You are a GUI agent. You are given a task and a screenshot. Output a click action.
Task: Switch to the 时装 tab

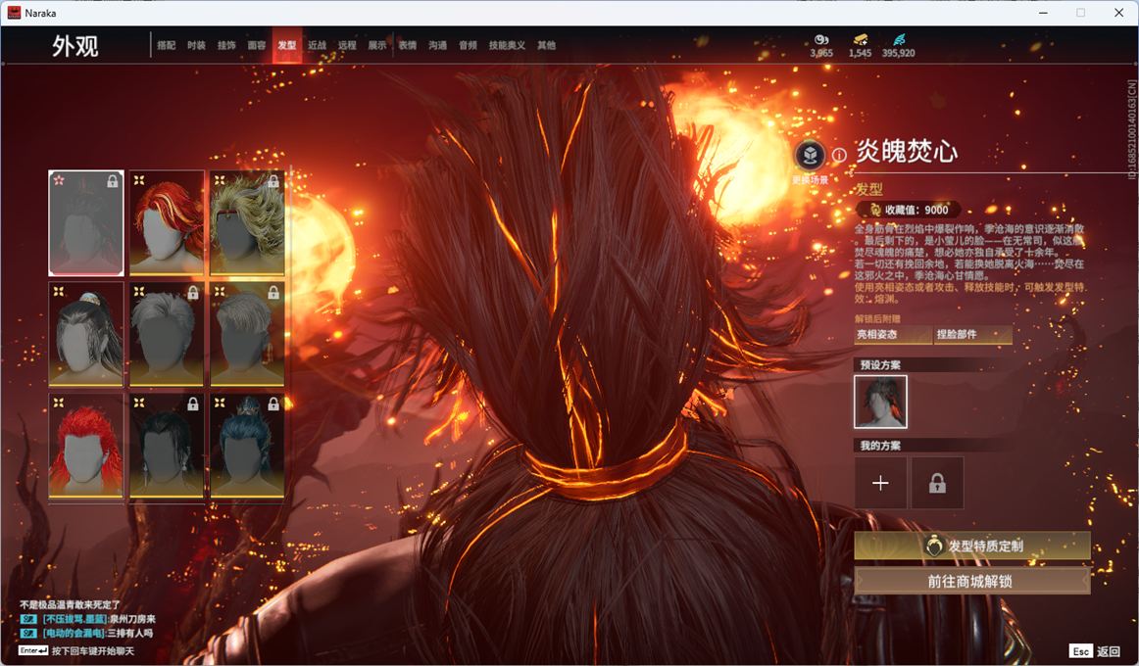196,45
